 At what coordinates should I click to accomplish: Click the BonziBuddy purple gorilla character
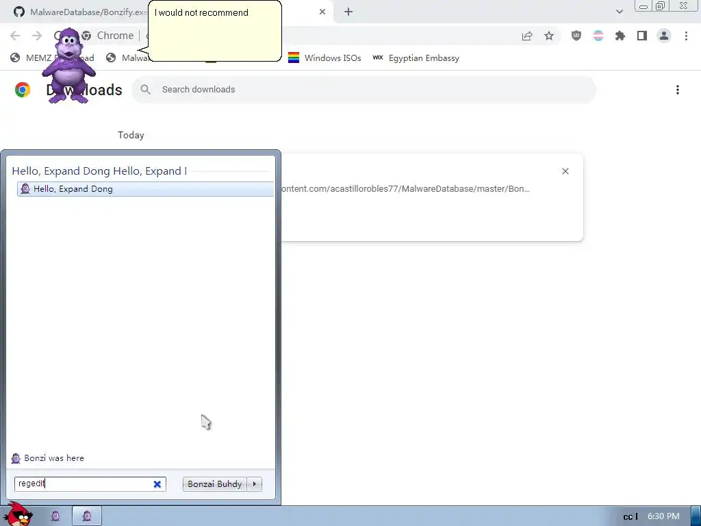pyautogui.click(x=68, y=65)
